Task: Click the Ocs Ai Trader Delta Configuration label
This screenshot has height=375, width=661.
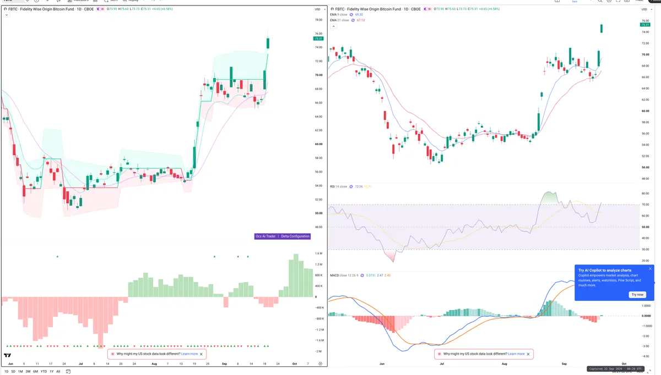Action: point(282,236)
